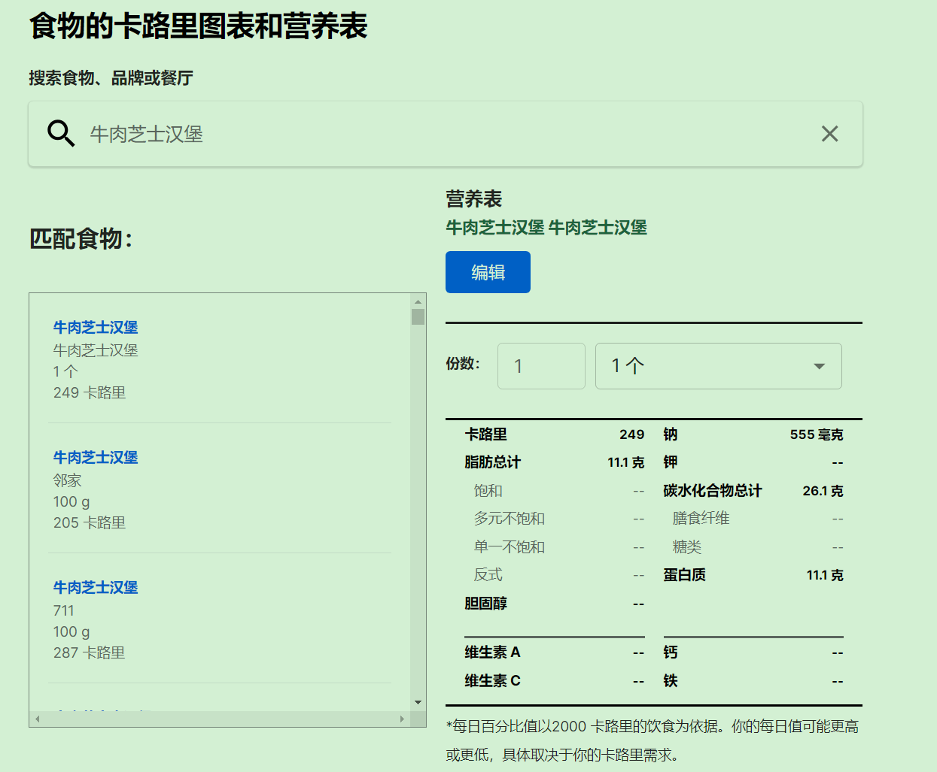The height and width of the screenshot is (772, 937).
Task: Click the right arrow of the horizontal scrollbar
Action: click(402, 719)
